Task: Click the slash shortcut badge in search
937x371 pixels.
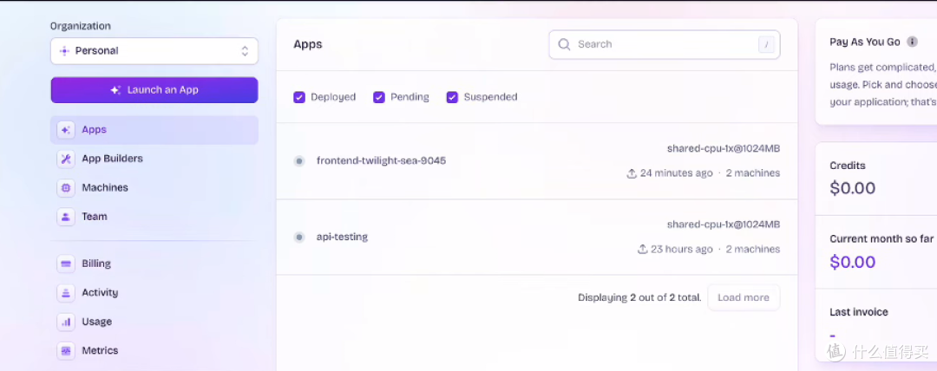Action: click(x=766, y=44)
